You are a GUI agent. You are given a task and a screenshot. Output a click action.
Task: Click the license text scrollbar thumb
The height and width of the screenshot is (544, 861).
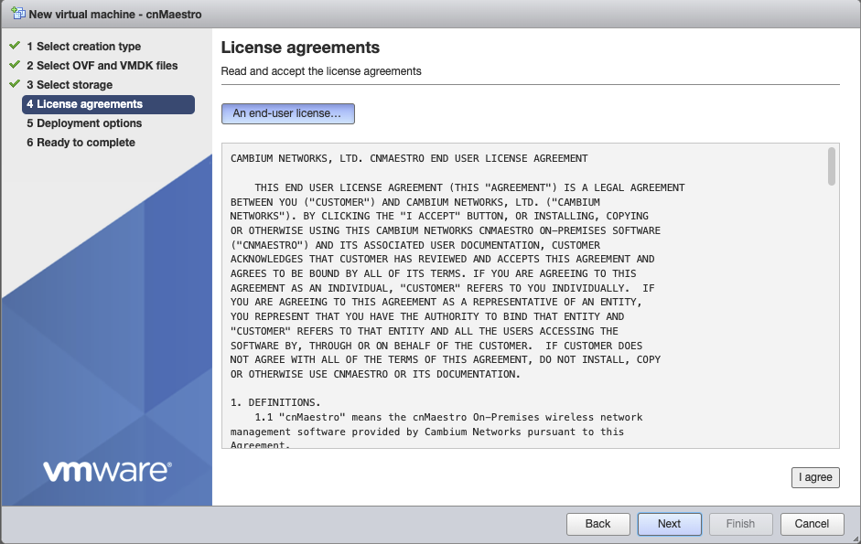pos(831,166)
